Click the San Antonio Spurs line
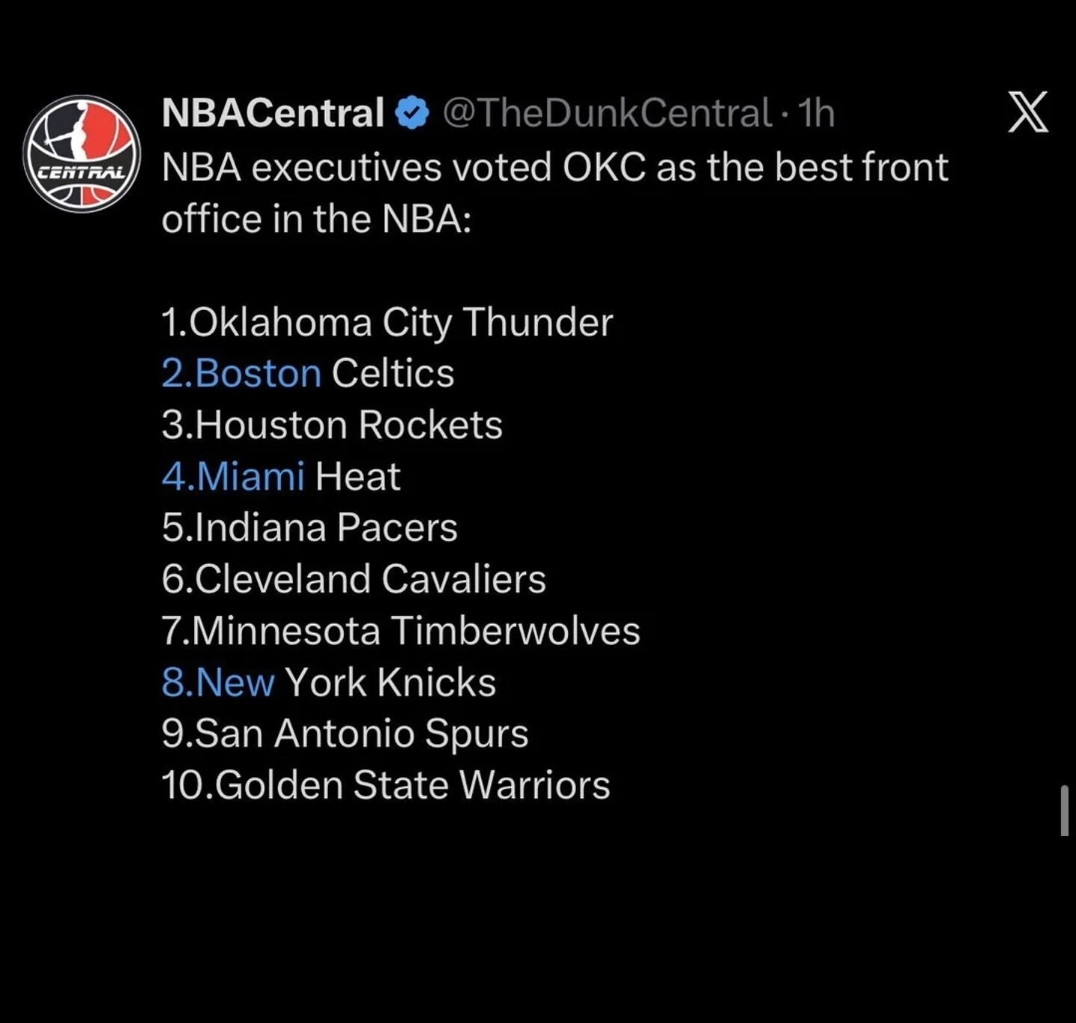 pos(344,734)
